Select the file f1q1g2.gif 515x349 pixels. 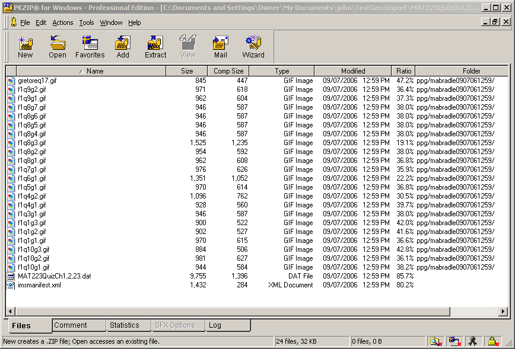tap(32, 232)
